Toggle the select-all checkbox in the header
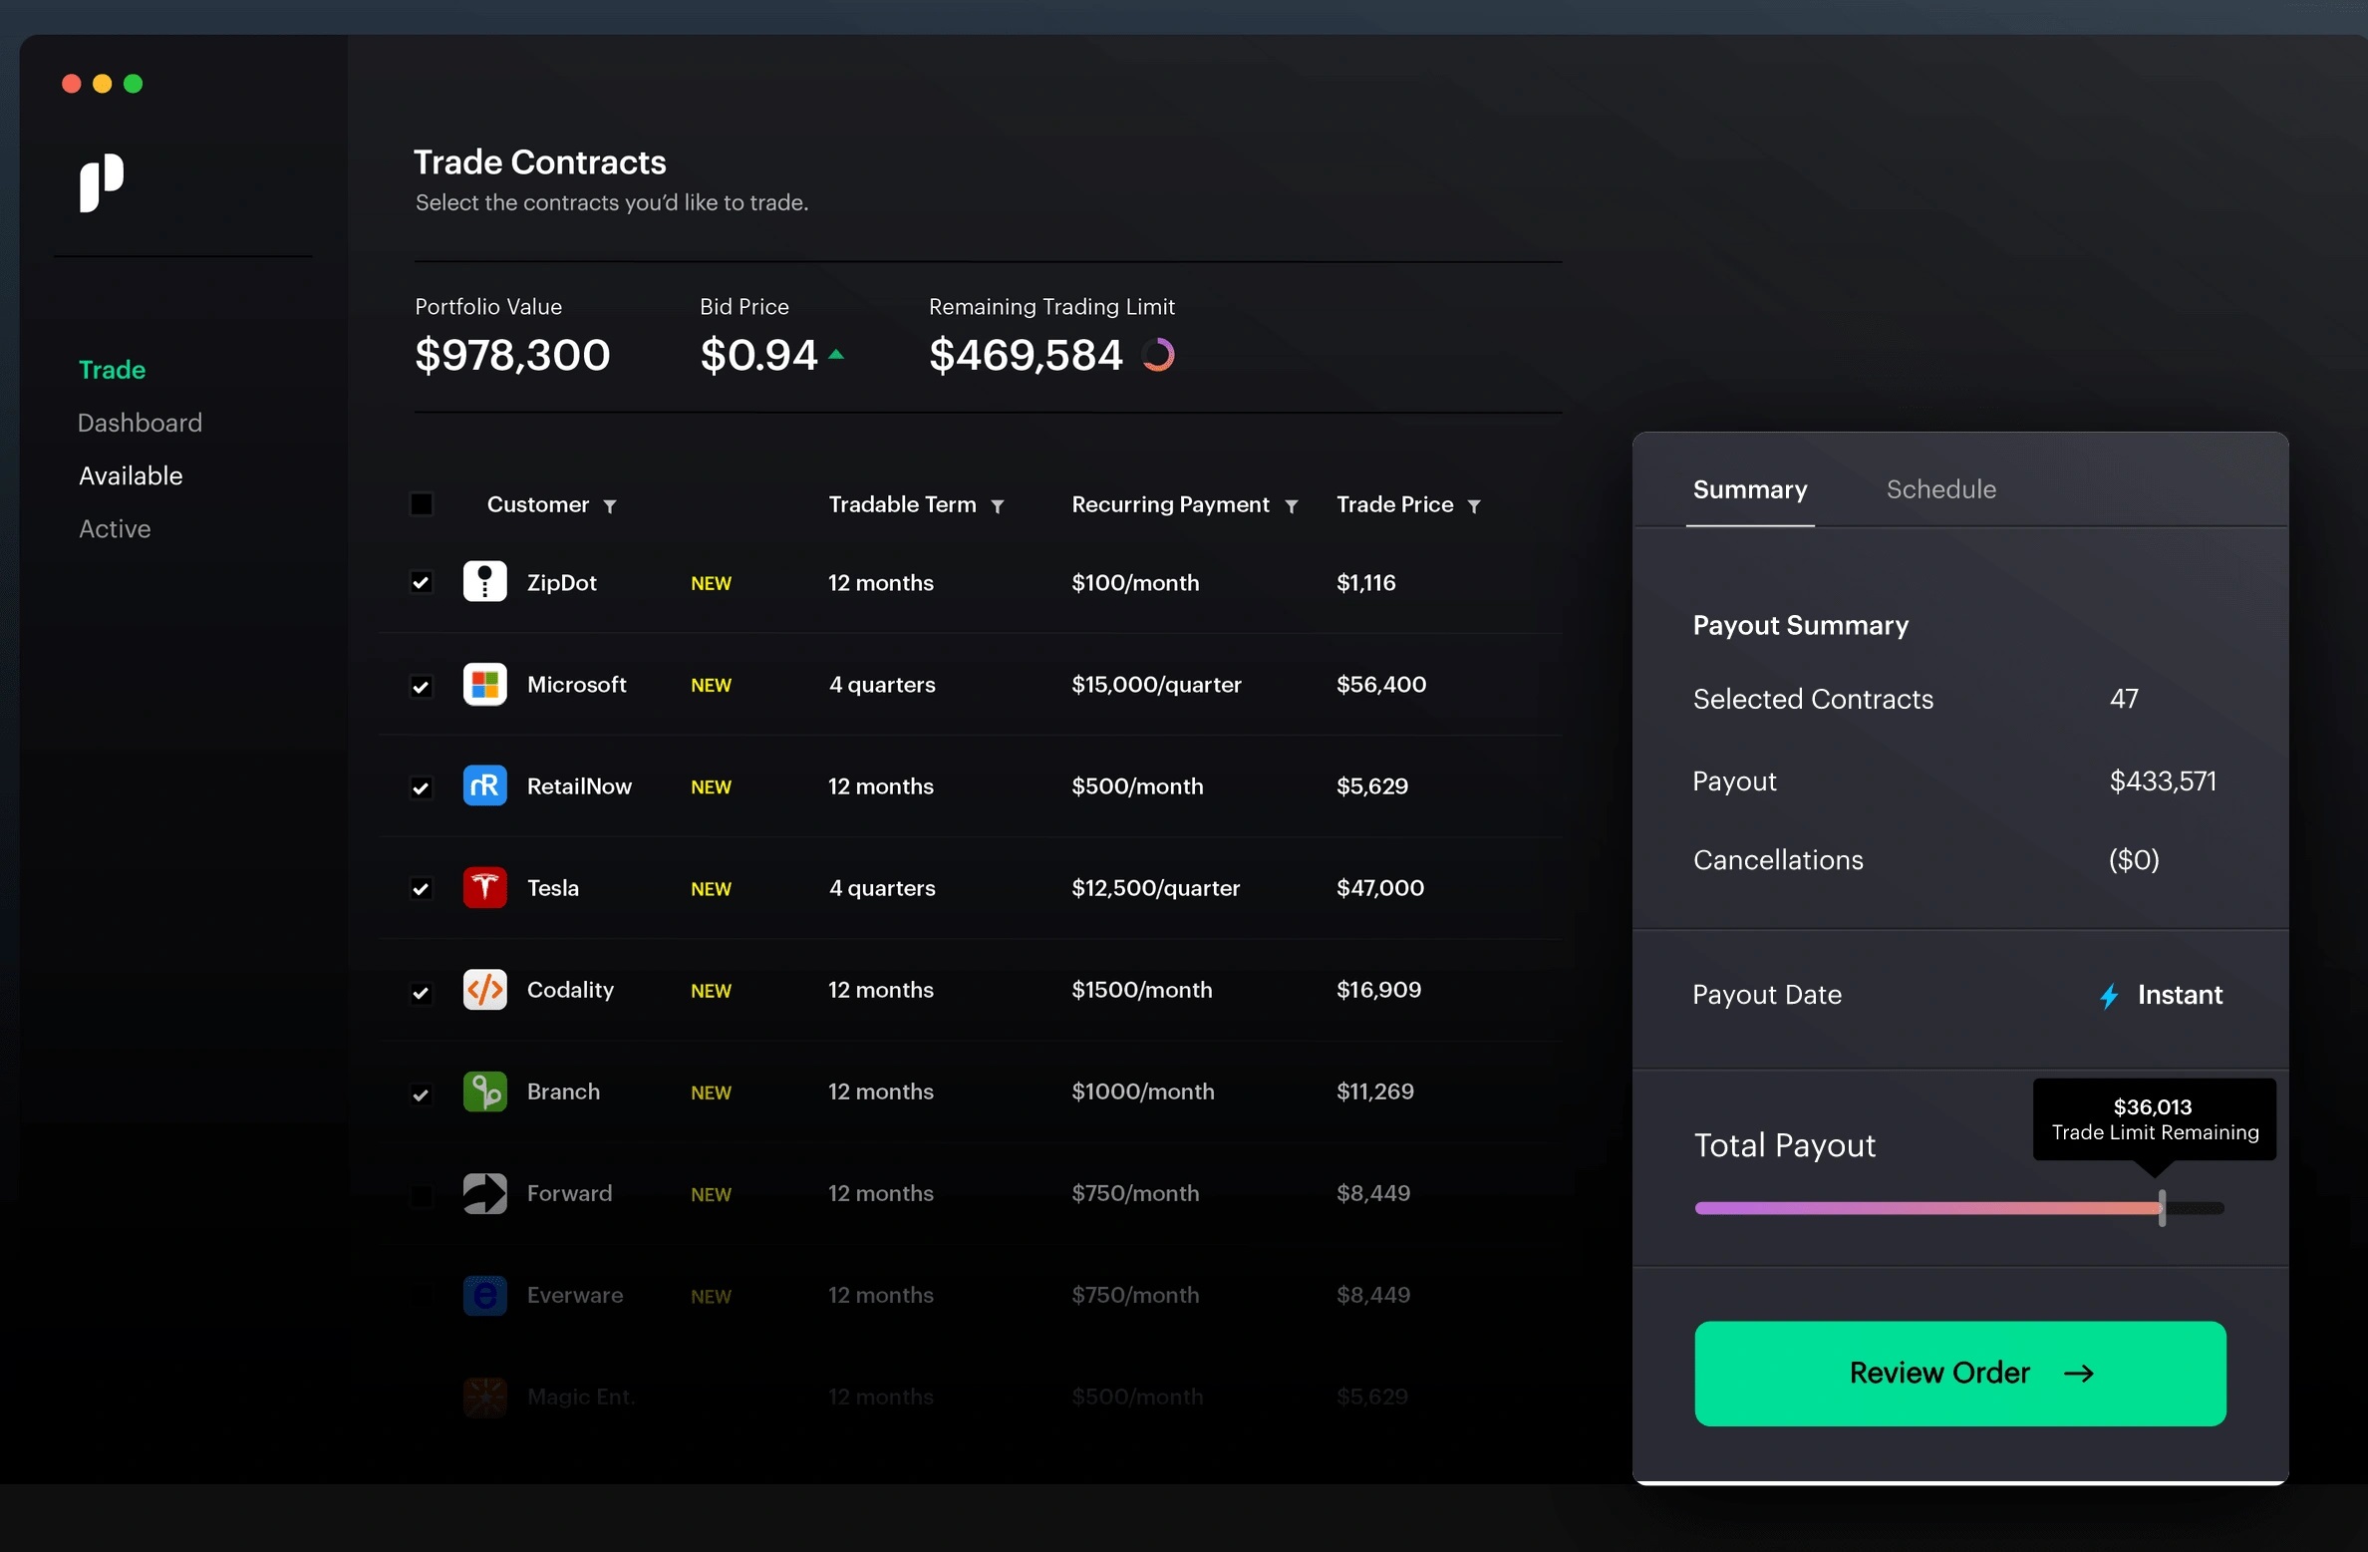The image size is (2368, 1552). (x=422, y=504)
